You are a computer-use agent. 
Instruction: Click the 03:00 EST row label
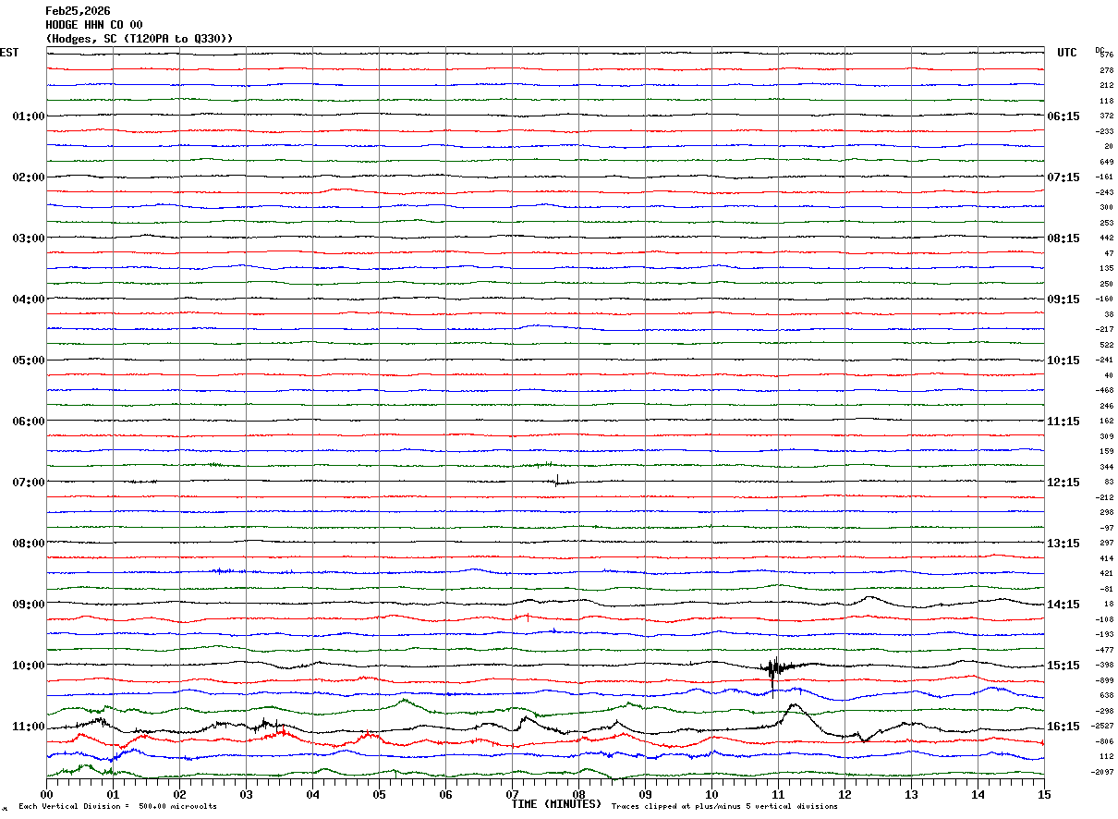point(29,238)
